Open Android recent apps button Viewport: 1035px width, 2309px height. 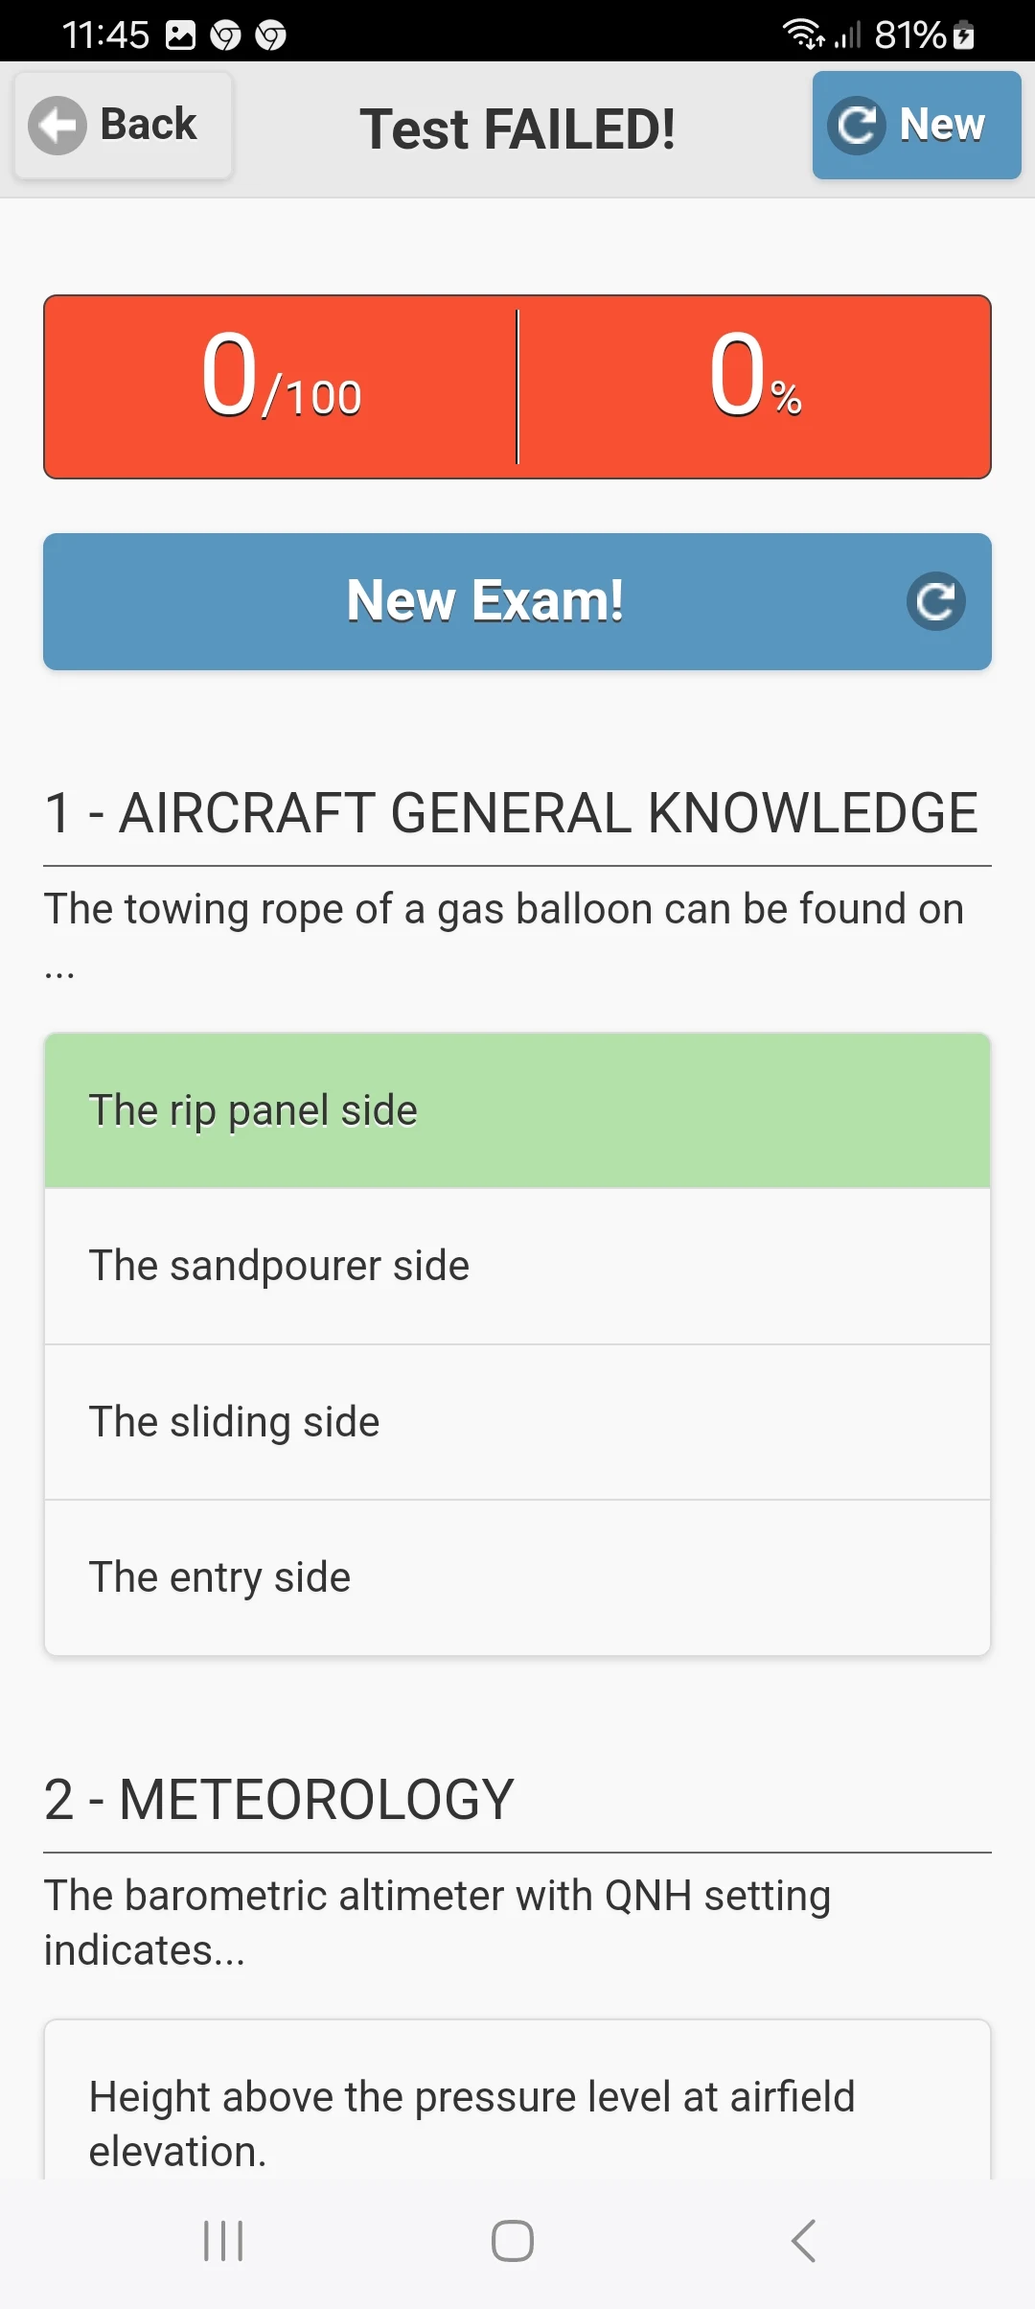[223, 2241]
